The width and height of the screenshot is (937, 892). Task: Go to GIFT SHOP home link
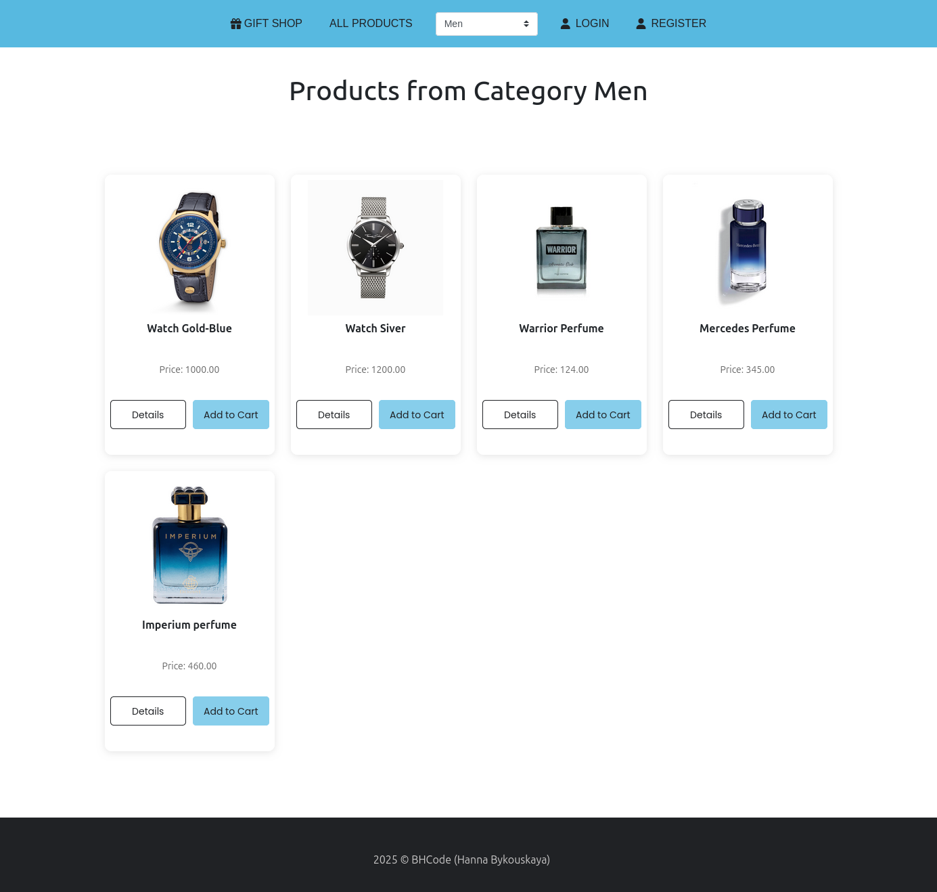pos(267,24)
